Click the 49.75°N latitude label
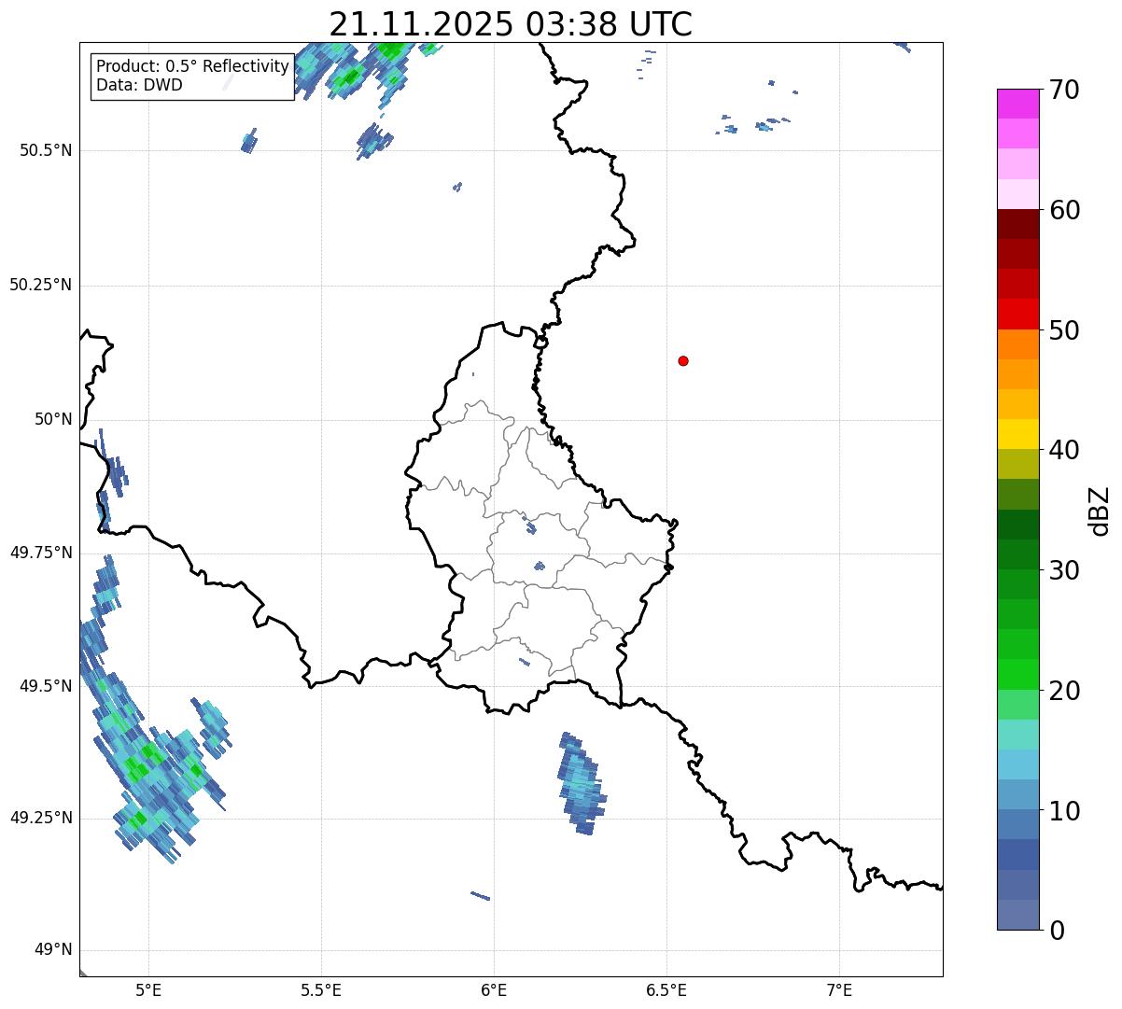The width and height of the screenshot is (1122, 1009). [x=41, y=553]
